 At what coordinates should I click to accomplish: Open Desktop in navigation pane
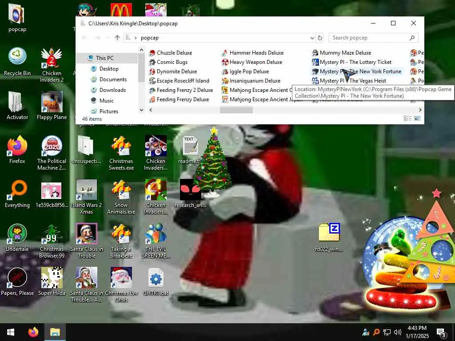[x=109, y=69]
